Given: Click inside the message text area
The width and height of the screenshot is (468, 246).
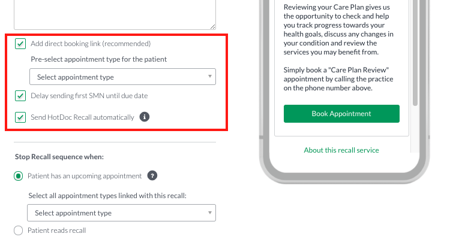Looking at the screenshot, I should tap(115, 14).
